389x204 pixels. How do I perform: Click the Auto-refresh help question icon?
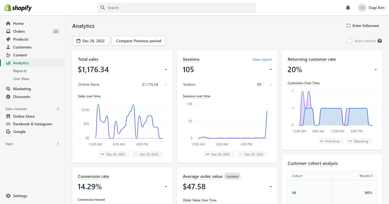pos(379,41)
